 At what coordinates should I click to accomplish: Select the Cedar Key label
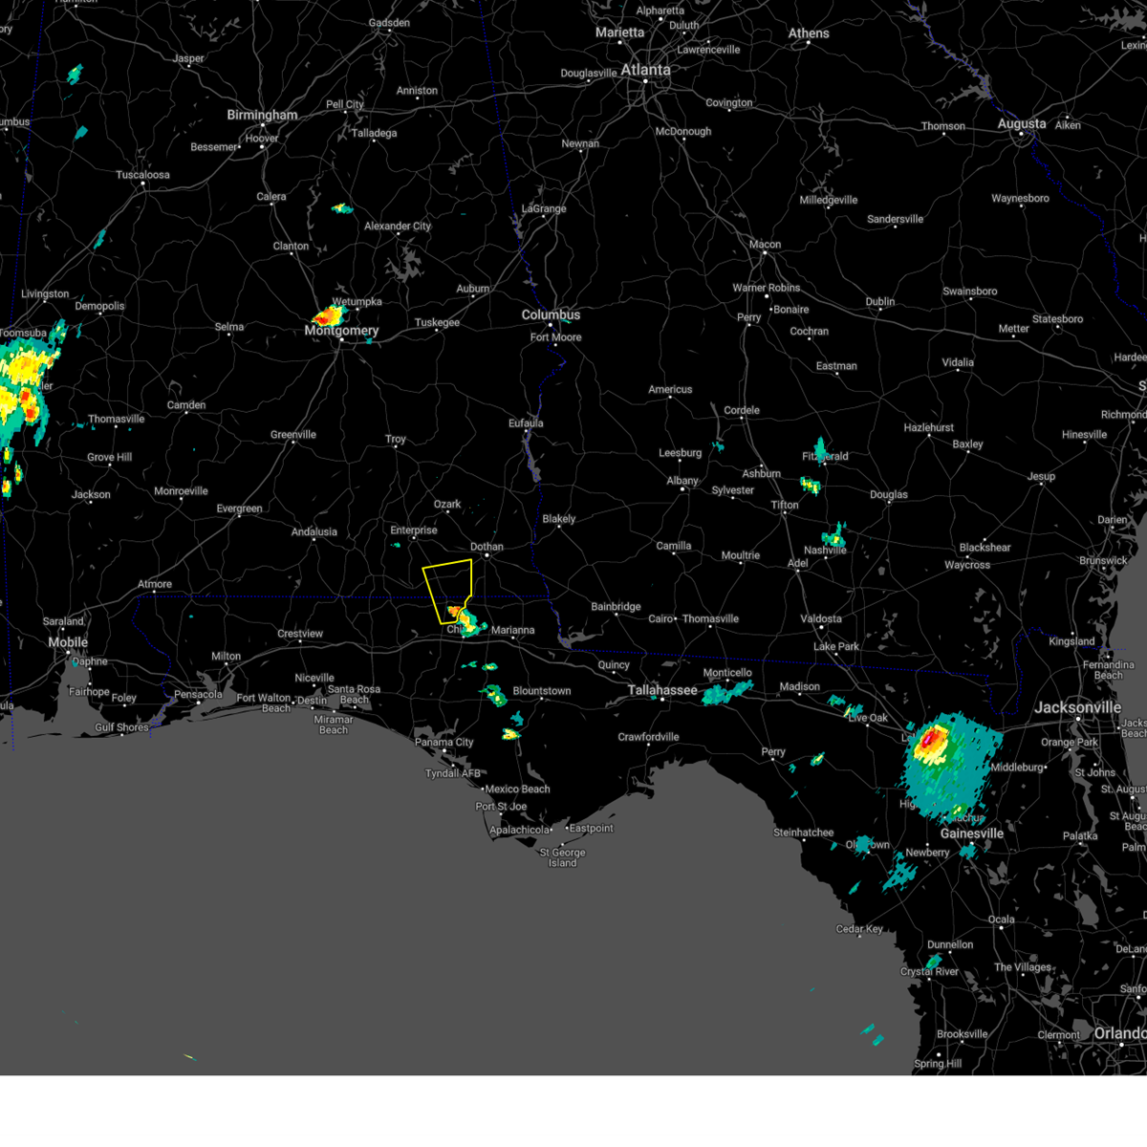tap(859, 929)
